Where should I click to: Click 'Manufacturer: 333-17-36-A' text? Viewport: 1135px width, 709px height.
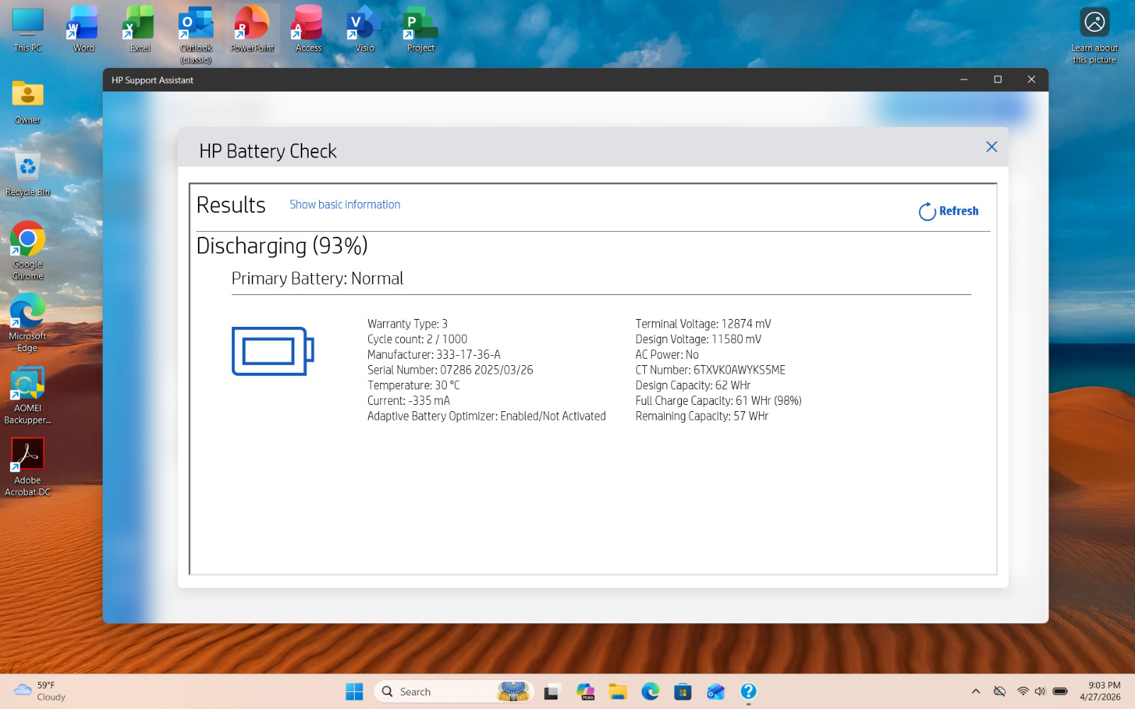coord(433,354)
